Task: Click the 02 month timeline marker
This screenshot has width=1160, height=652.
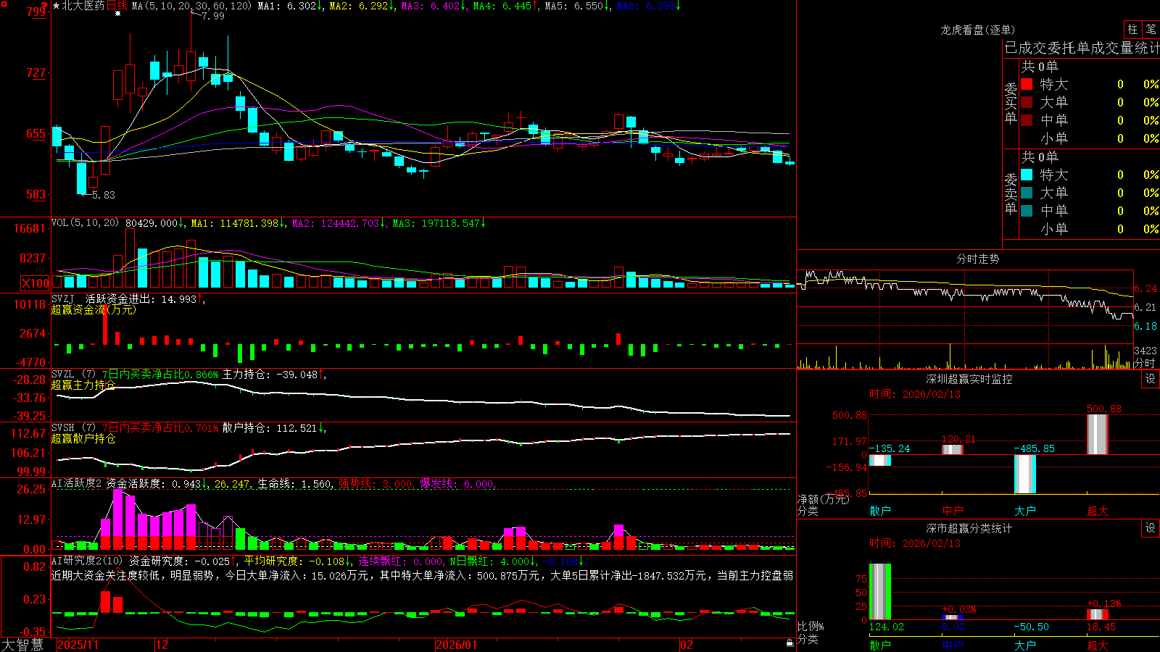Action: click(687, 645)
